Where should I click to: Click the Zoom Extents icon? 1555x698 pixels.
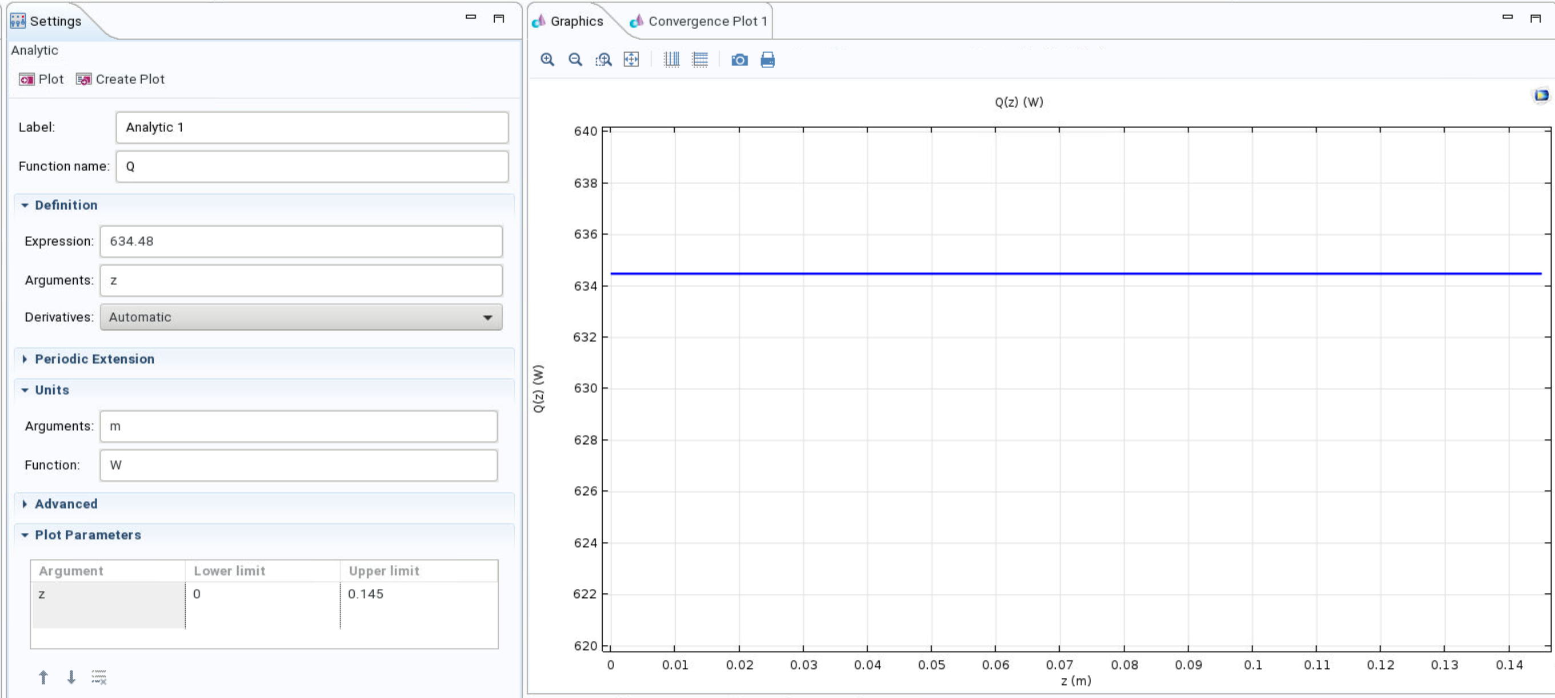631,60
